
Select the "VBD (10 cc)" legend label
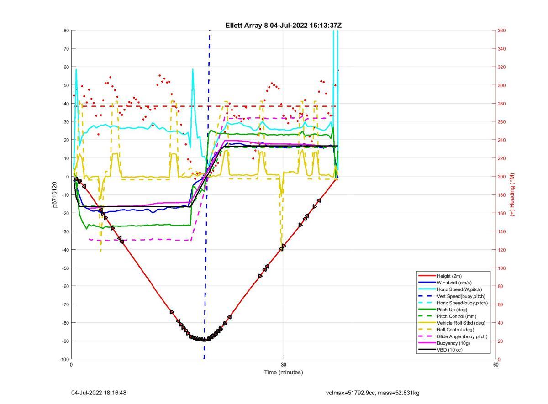(x=449, y=350)
